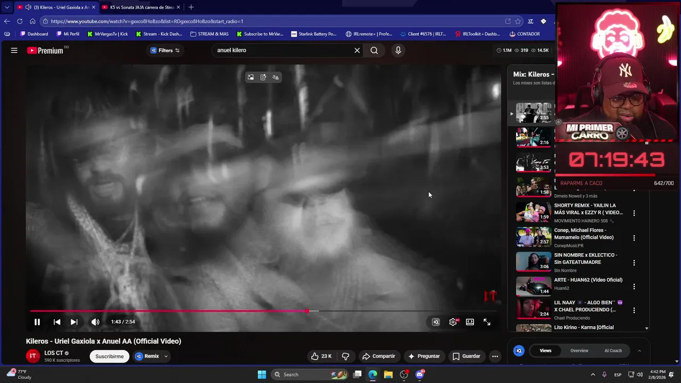Start voice search with the microphone icon
The image size is (681, 383).
click(x=398, y=51)
